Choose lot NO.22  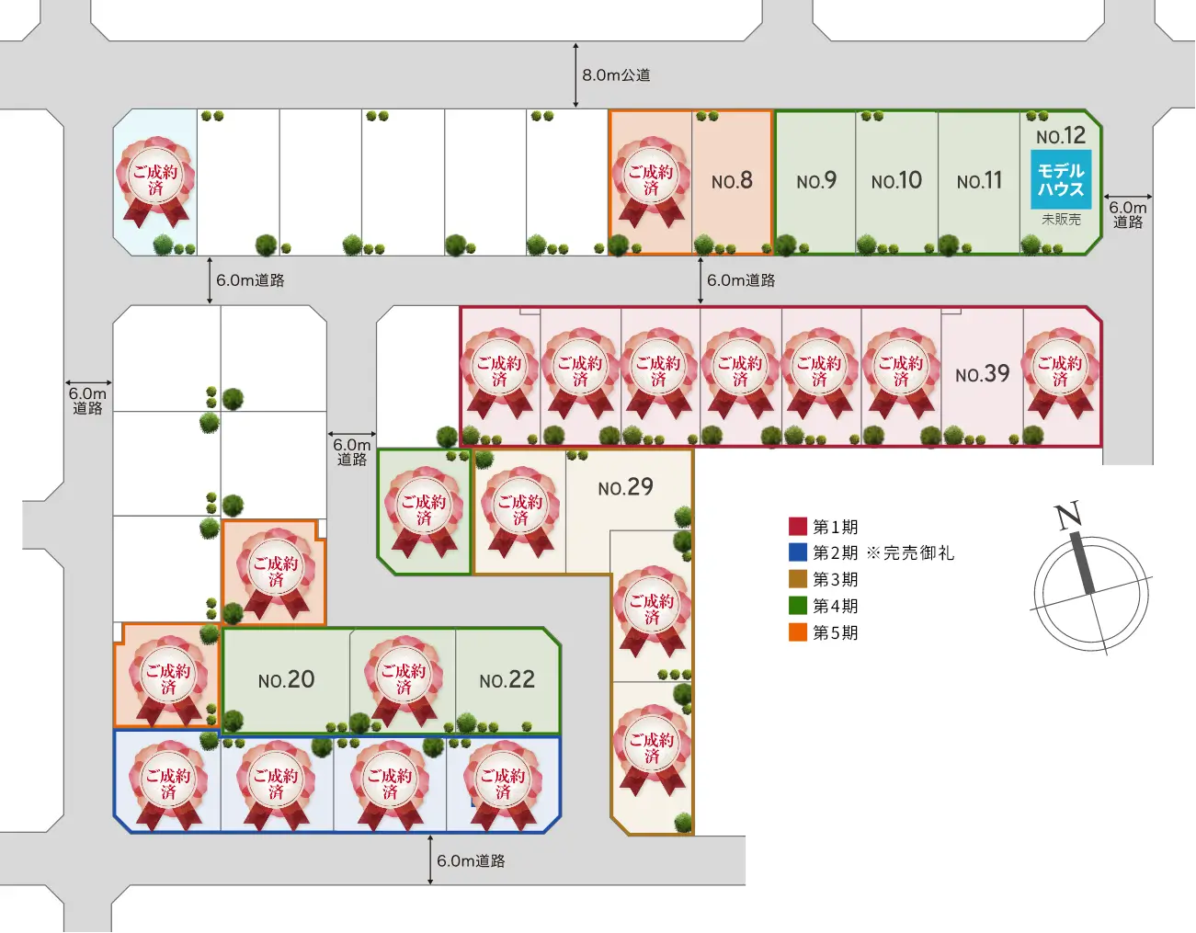coord(507,680)
